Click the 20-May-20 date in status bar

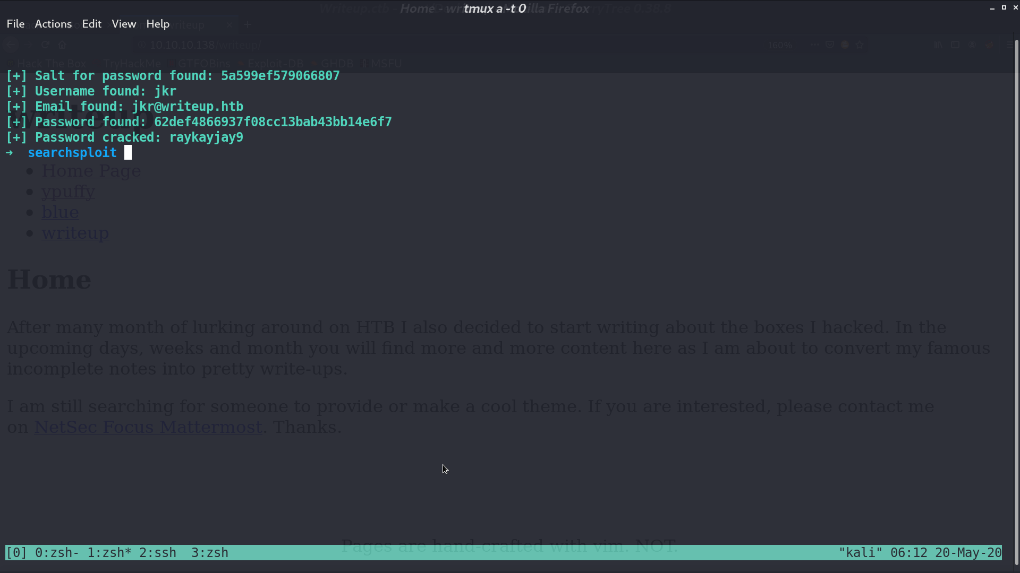click(x=968, y=553)
